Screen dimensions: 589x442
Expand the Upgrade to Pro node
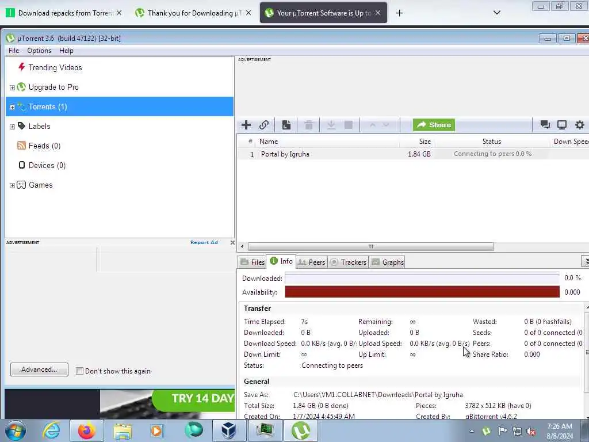point(12,87)
